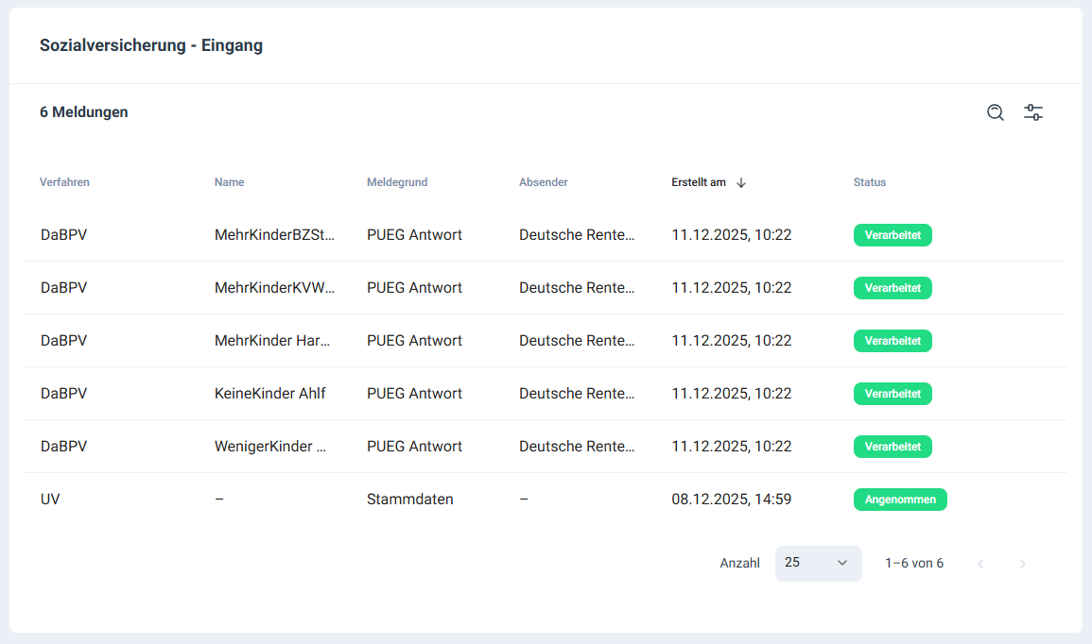
Task: Open the MehrKinder Har… entry
Action: (x=272, y=341)
